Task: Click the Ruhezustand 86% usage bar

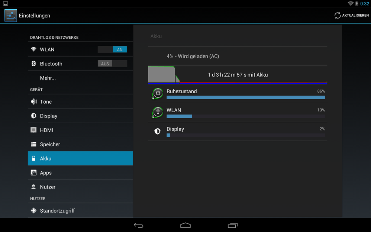Action: [245, 97]
